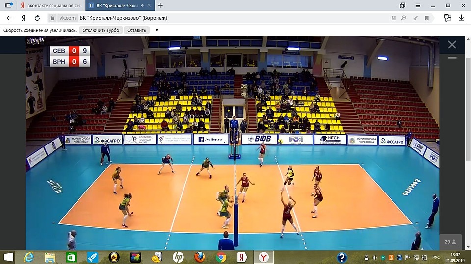Open page translation or feedback icon
The image size is (471, 264).
point(447,18)
